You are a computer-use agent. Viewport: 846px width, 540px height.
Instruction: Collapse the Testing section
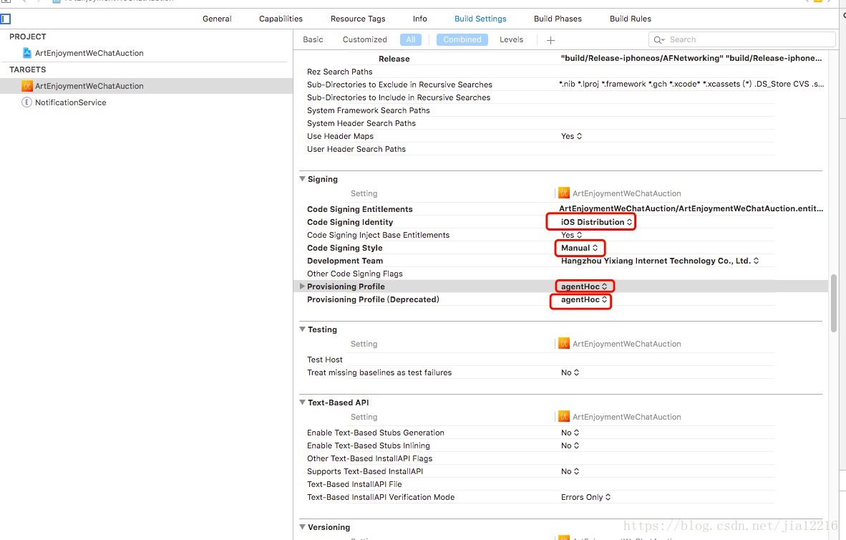click(x=303, y=329)
